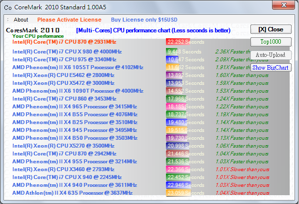299x204 pixels.
Task: Open Buy License only $15USD link
Action: [144, 20]
